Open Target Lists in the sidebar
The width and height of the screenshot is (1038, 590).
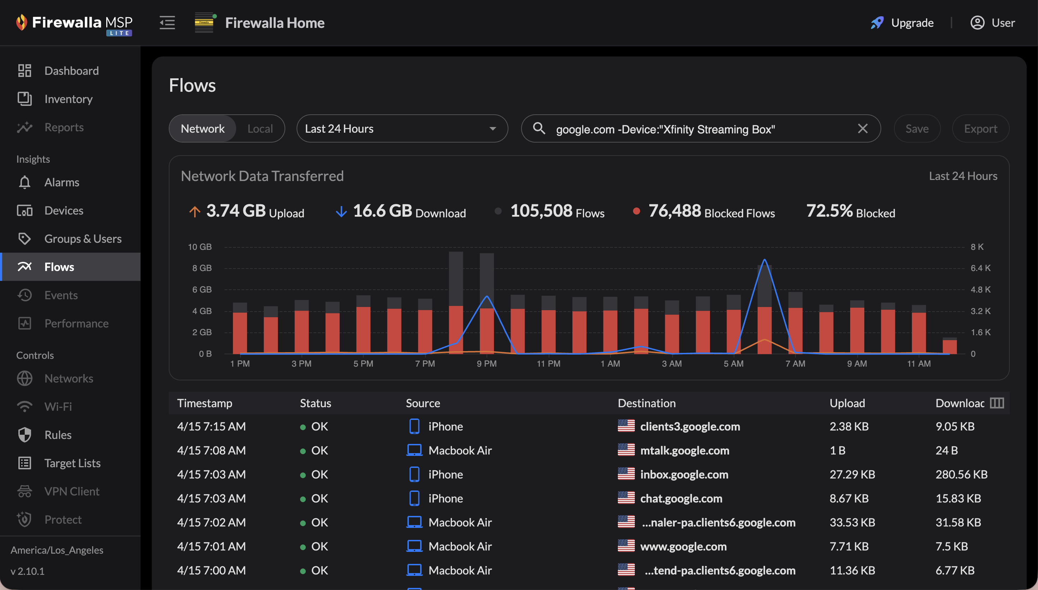pos(72,463)
